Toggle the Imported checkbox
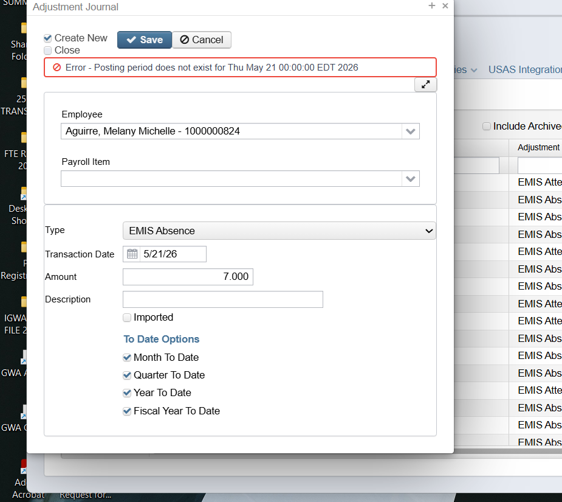The height and width of the screenshot is (502, 562). point(127,318)
